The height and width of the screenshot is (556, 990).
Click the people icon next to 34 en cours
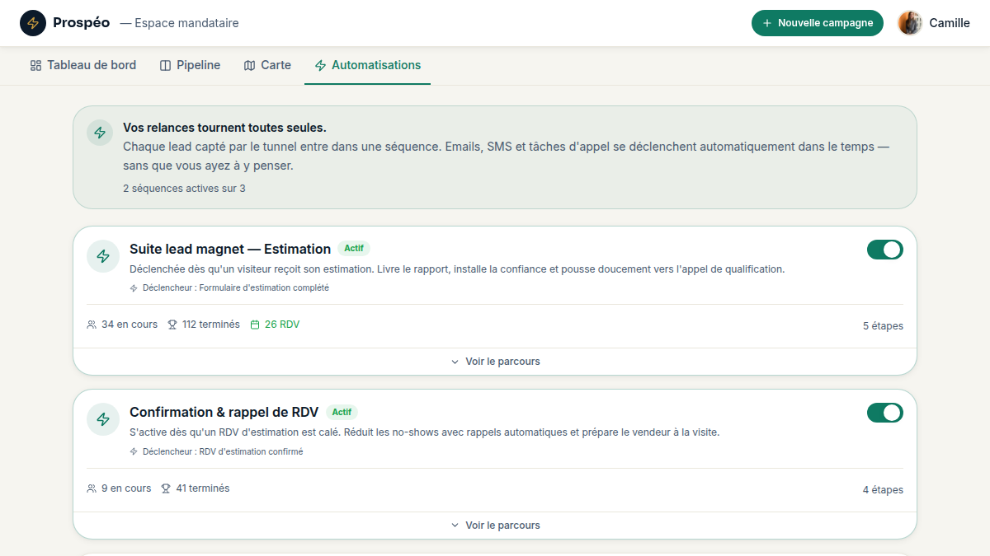[x=92, y=325]
